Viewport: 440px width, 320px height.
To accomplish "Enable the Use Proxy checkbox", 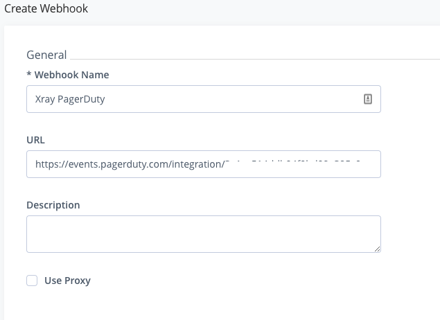I will coord(32,281).
